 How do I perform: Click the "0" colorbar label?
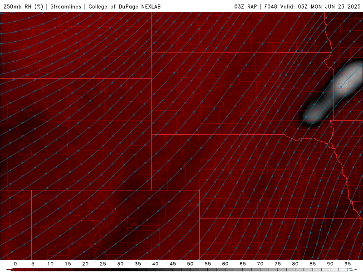tap(15, 264)
